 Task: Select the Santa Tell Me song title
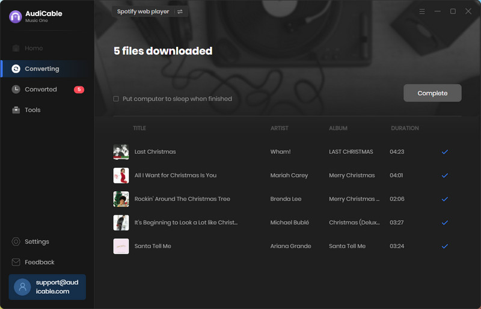click(153, 246)
